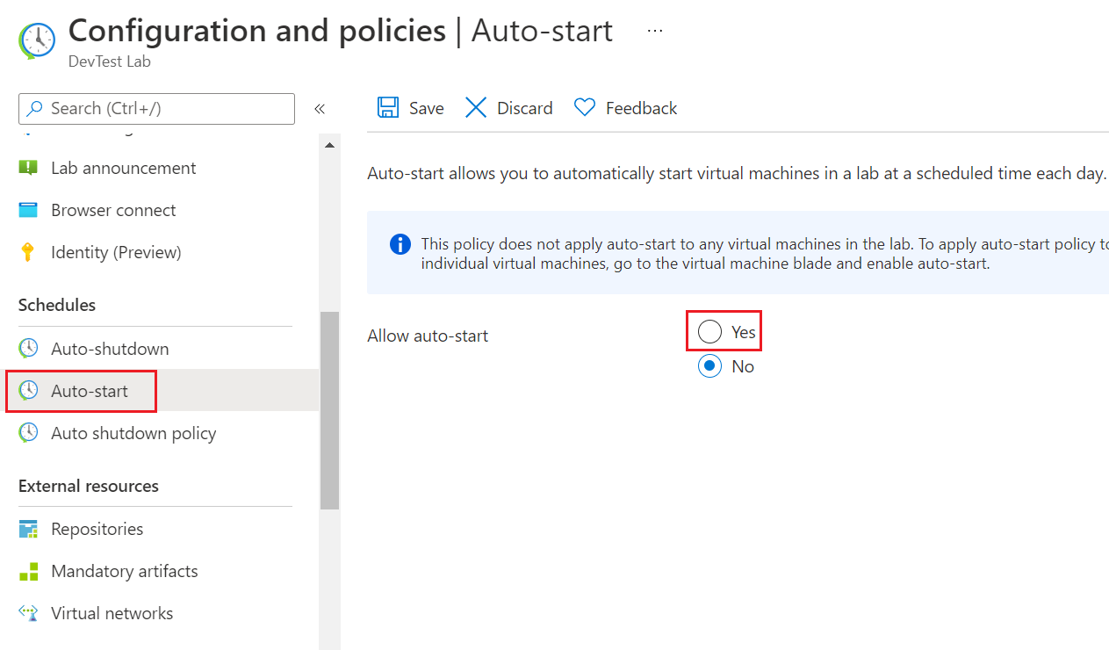Click the 'External resources' section heading
This screenshot has width=1109, height=650.
(89, 486)
